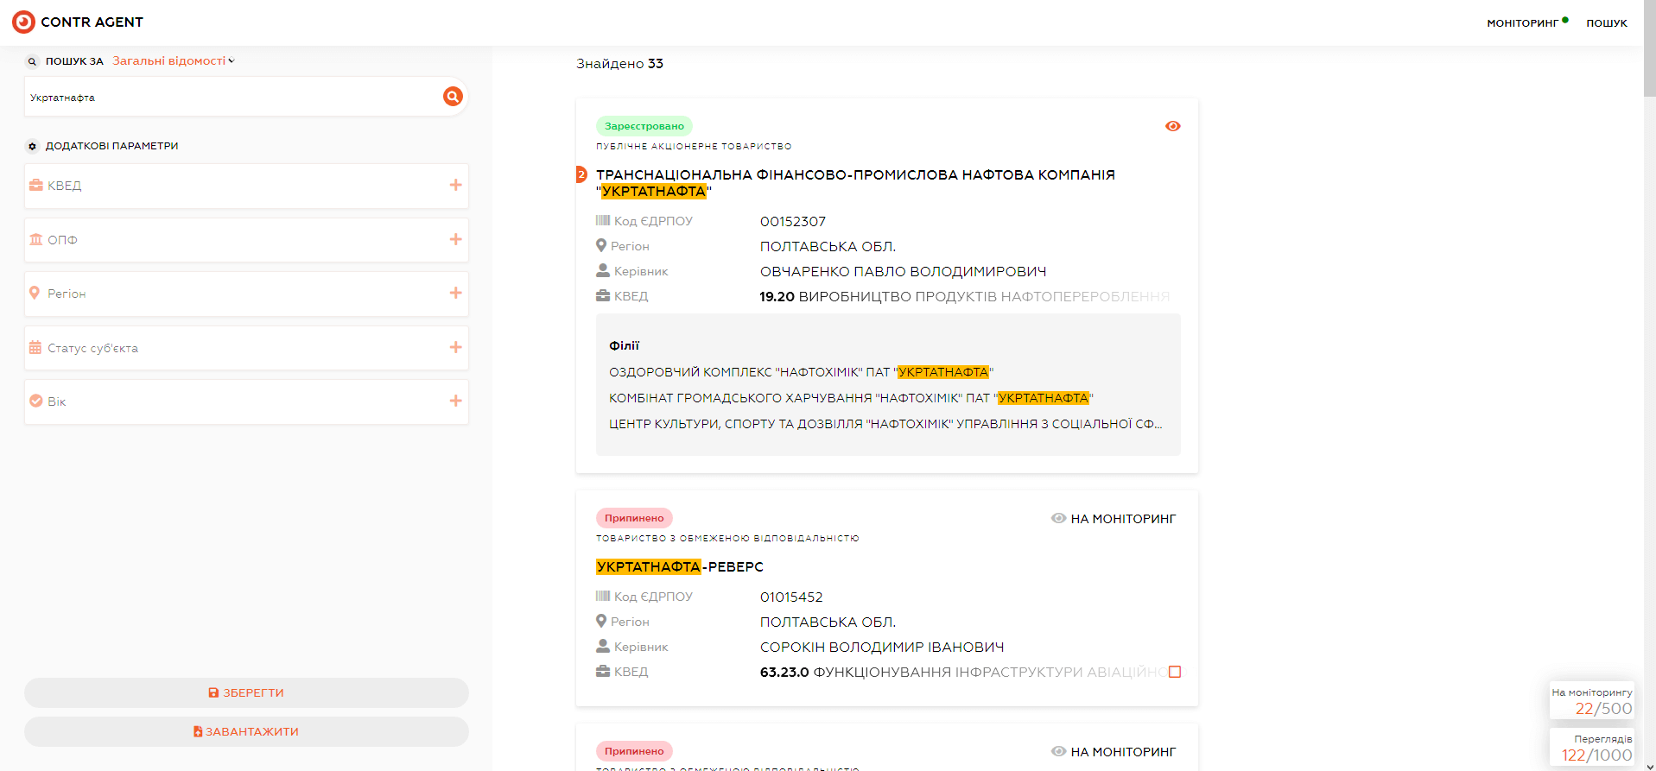
Task: Click the Переглядів 122/1000 counter
Action: (x=1592, y=747)
